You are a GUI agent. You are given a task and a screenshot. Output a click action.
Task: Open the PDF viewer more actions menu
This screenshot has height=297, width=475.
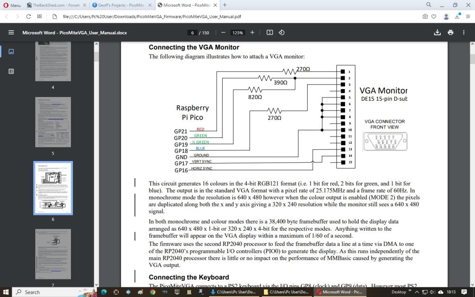(x=464, y=32)
